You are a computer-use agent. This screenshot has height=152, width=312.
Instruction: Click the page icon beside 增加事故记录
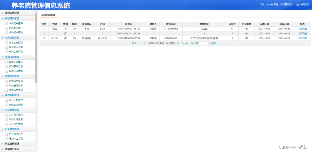(7, 66)
